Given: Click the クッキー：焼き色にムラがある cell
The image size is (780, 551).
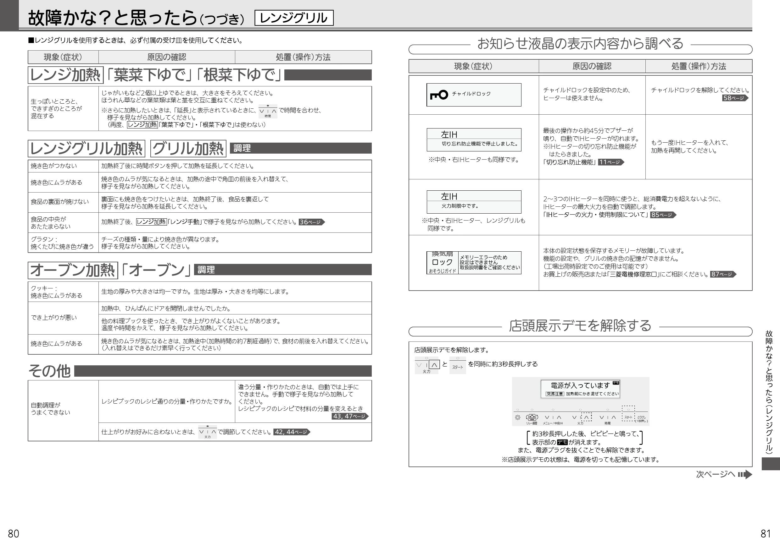Looking at the screenshot, I should pyautogui.click(x=63, y=292).
